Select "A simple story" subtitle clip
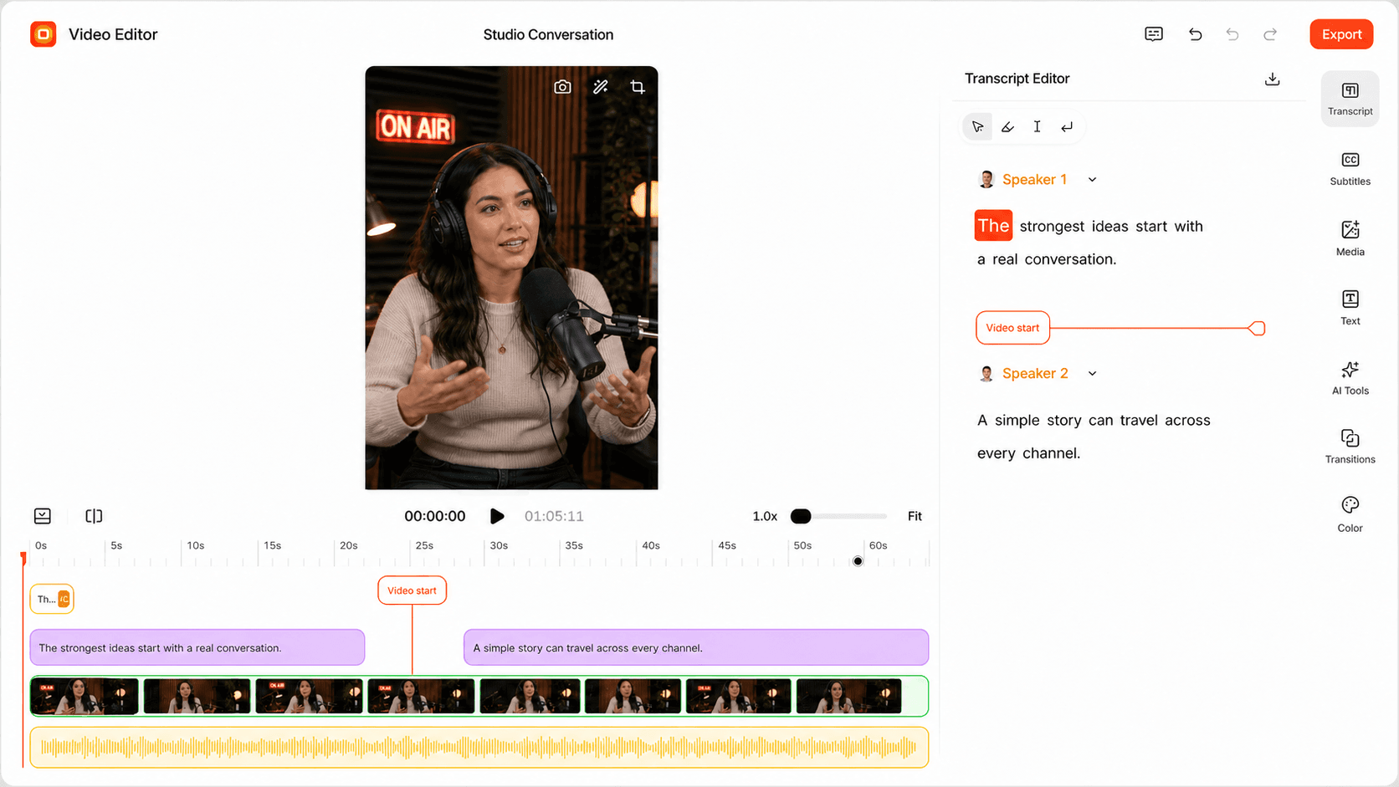This screenshot has width=1399, height=787. pos(696,647)
